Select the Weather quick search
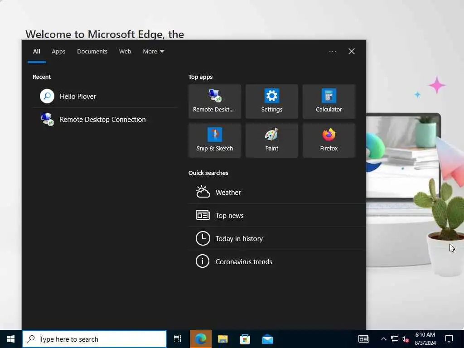This screenshot has height=348, width=464. click(x=277, y=192)
